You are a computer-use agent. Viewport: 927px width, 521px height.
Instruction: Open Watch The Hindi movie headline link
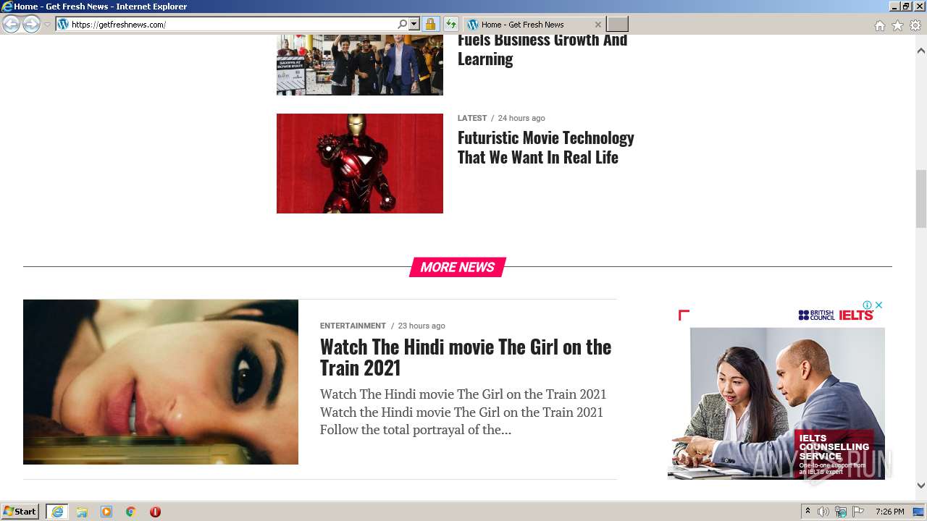[x=466, y=357]
